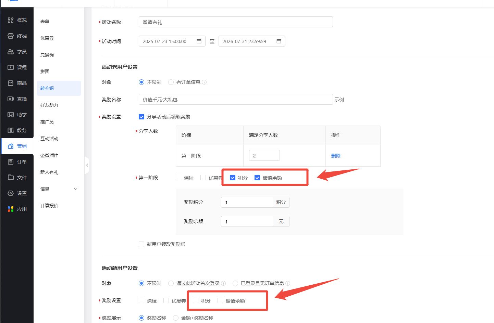Viewport: 494px width, 323px height.
Task: Open the 学员 students icon in sidebar
Action: point(11,52)
